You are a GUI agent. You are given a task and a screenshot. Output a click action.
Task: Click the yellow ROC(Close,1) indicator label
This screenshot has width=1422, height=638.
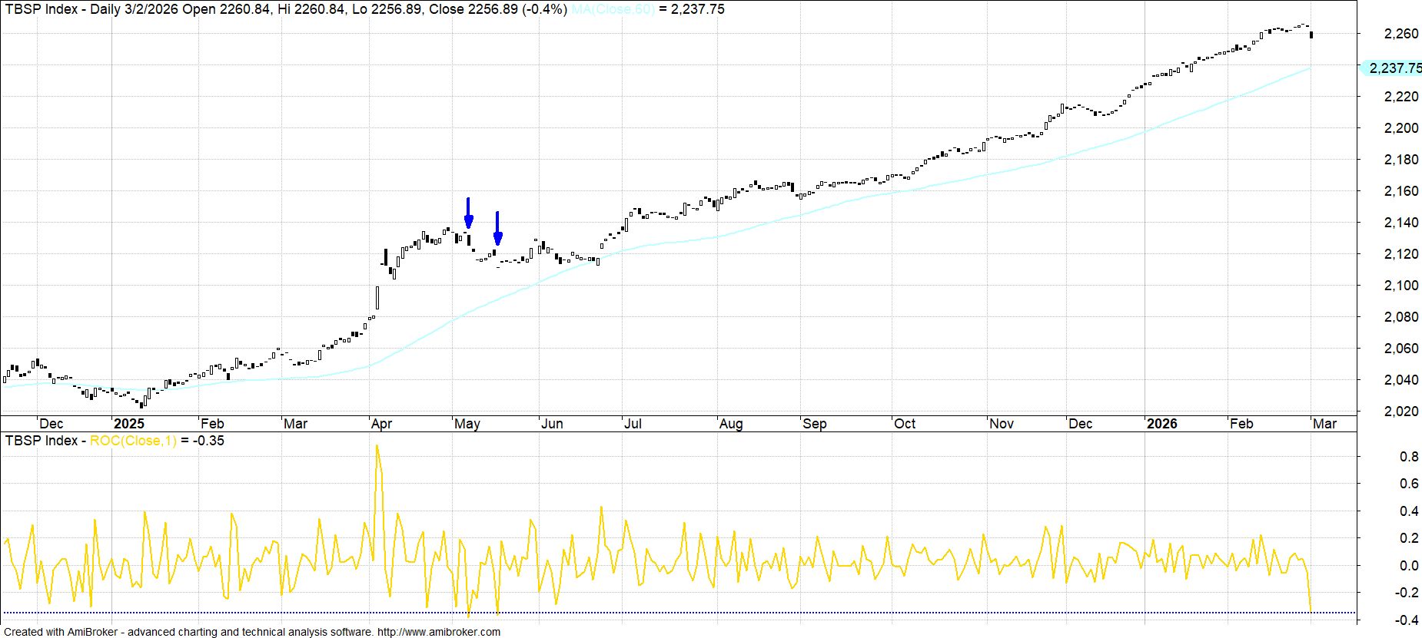click(133, 441)
